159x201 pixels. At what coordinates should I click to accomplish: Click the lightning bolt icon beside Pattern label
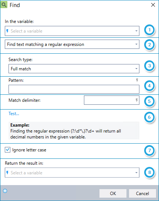(x=137, y=80)
